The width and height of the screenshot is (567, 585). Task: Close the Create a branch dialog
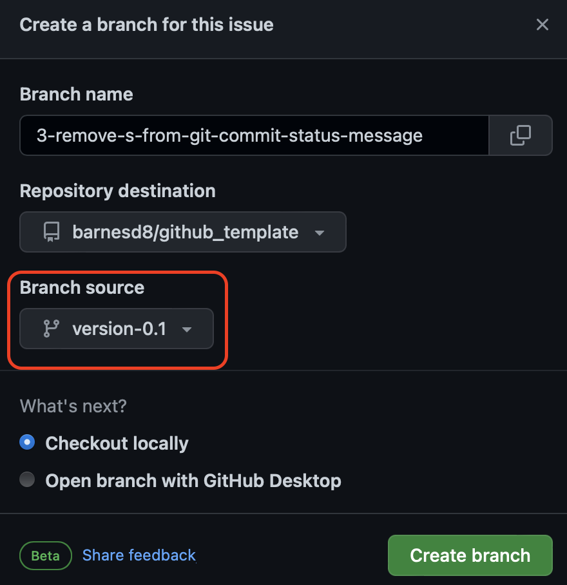click(542, 25)
